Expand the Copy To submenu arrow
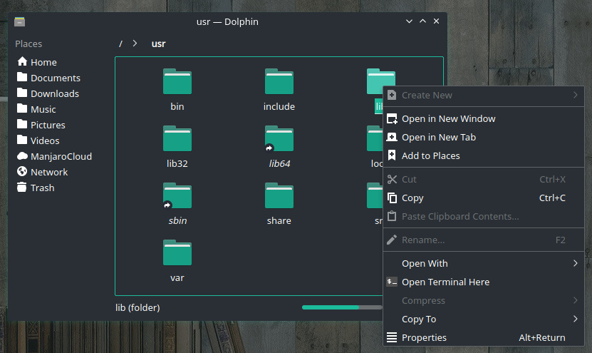This screenshot has width=592, height=353. pyautogui.click(x=575, y=319)
